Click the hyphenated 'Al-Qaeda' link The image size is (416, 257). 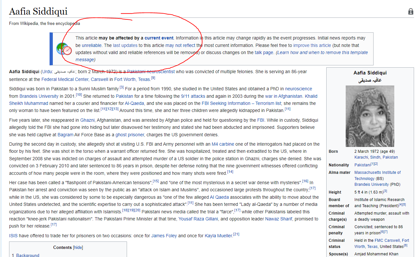pos(134,103)
